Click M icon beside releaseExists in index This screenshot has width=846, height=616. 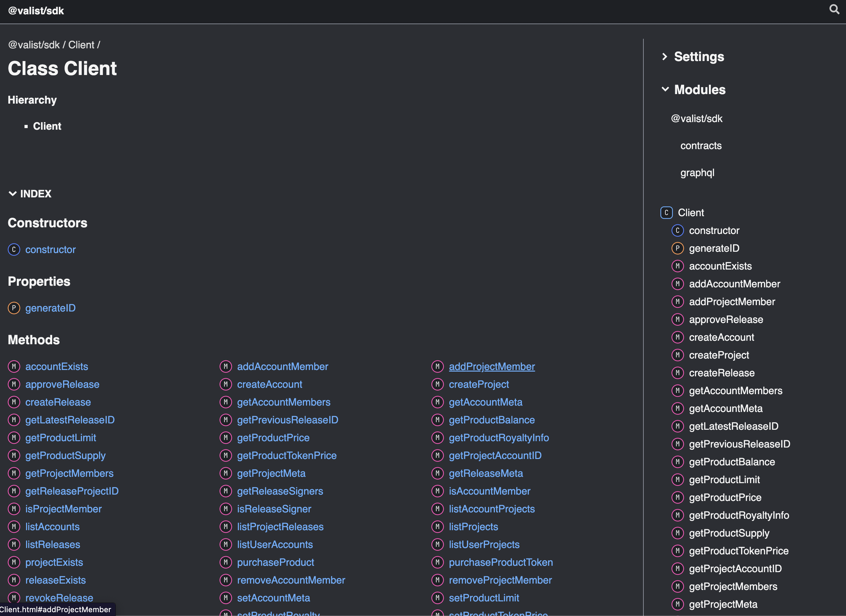[x=14, y=580]
